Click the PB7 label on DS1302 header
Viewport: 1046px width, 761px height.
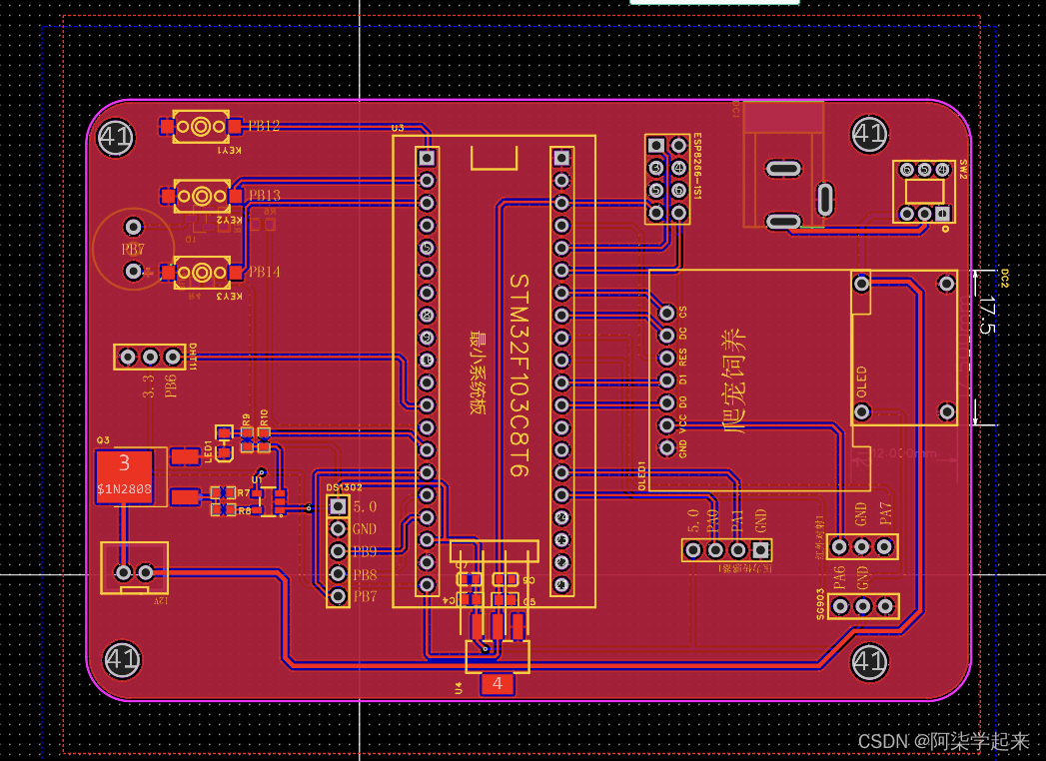tap(365, 596)
